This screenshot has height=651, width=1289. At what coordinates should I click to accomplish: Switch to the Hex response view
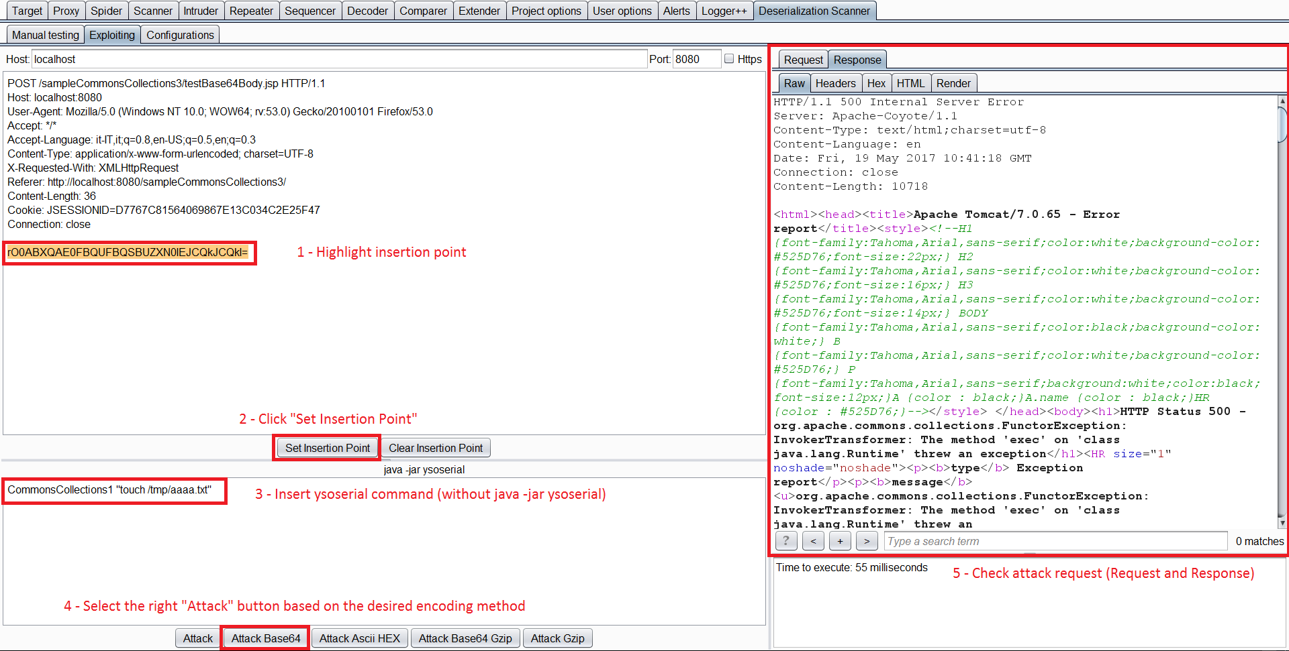(x=876, y=82)
